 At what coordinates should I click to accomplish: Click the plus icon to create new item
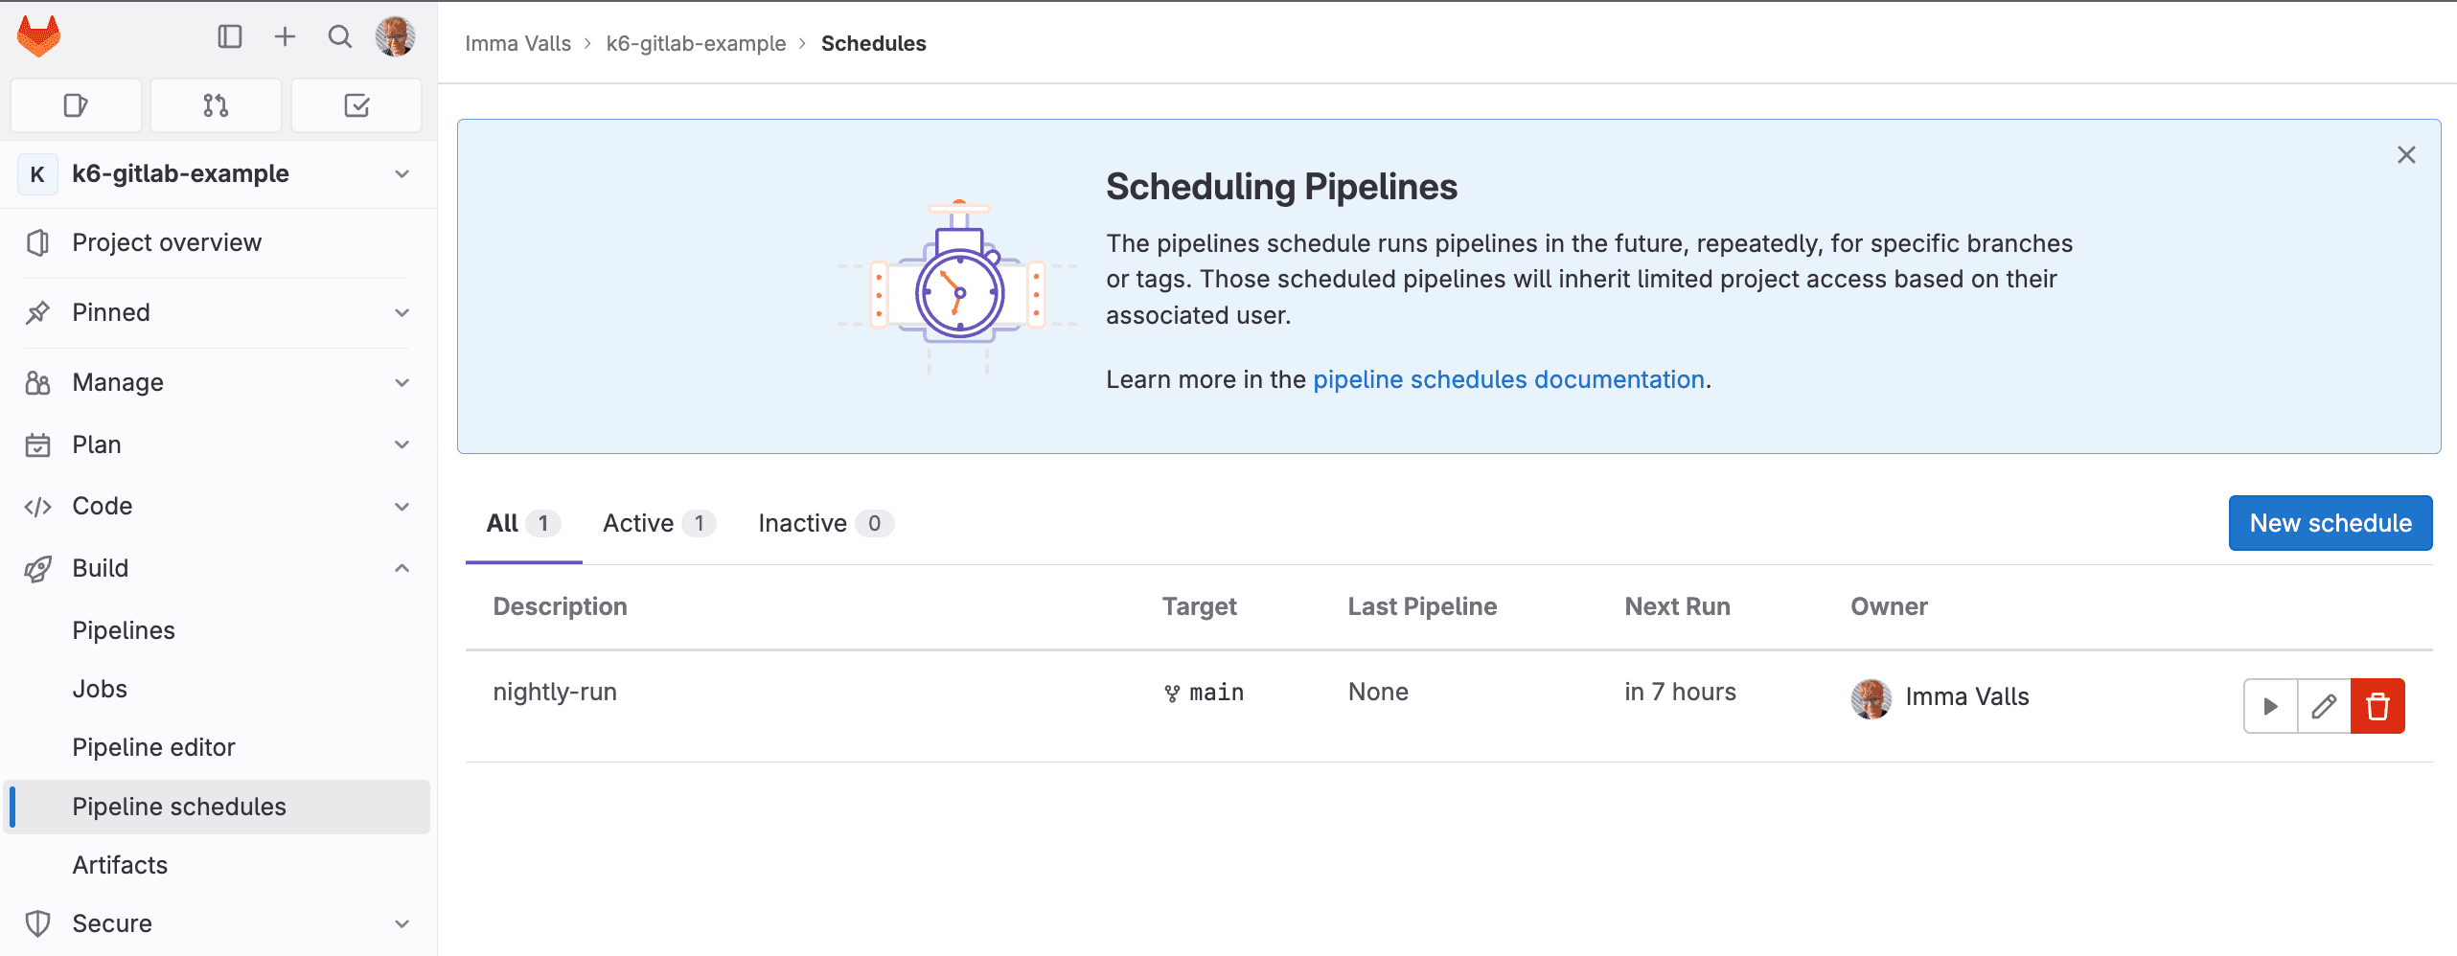pyautogui.click(x=284, y=36)
